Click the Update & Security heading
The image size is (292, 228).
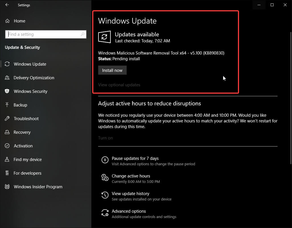click(x=22, y=47)
